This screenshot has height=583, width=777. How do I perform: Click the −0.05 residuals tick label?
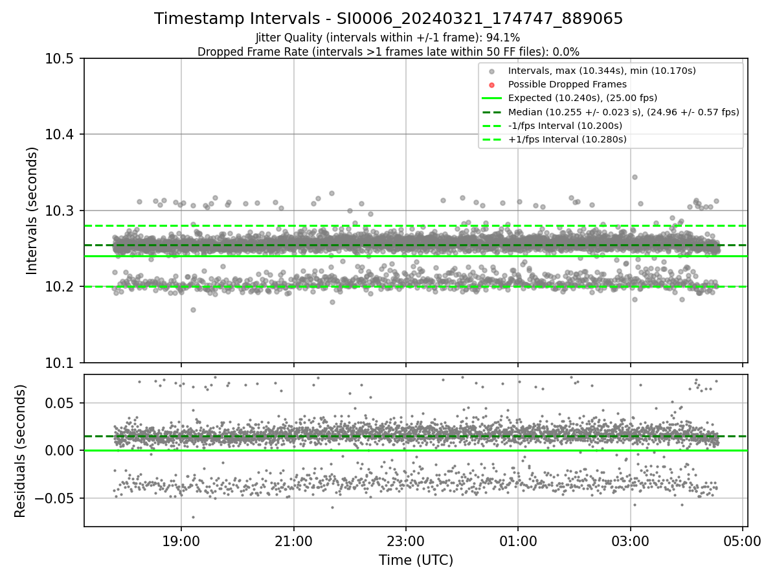pos(55,499)
